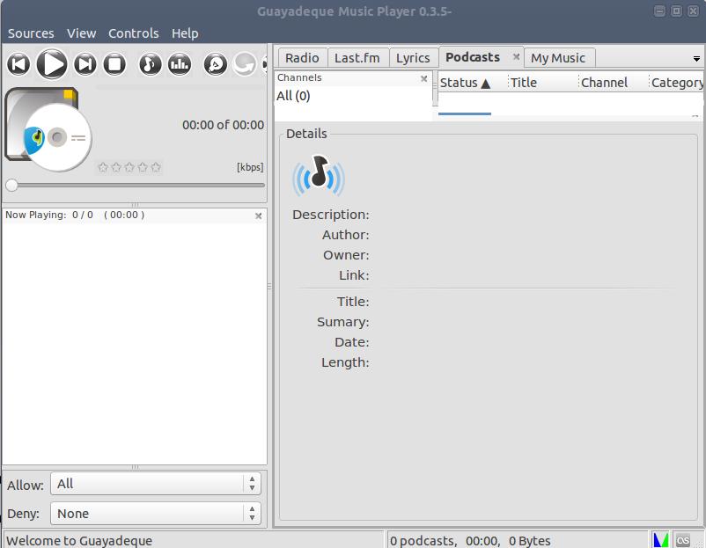Close the Podcasts tab
This screenshot has width=706, height=548.
517,57
